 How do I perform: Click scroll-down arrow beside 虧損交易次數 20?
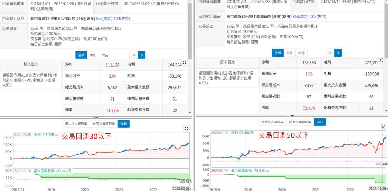pos(190,112)
